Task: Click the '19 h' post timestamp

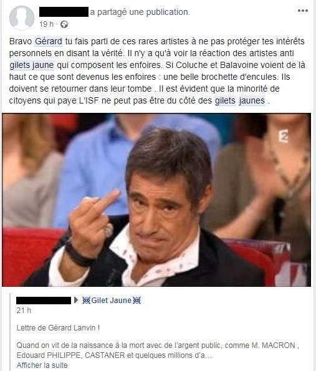Action: pos(46,24)
